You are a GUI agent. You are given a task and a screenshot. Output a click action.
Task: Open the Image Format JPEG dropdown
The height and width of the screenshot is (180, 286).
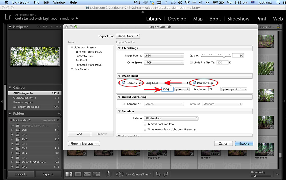[164, 55]
